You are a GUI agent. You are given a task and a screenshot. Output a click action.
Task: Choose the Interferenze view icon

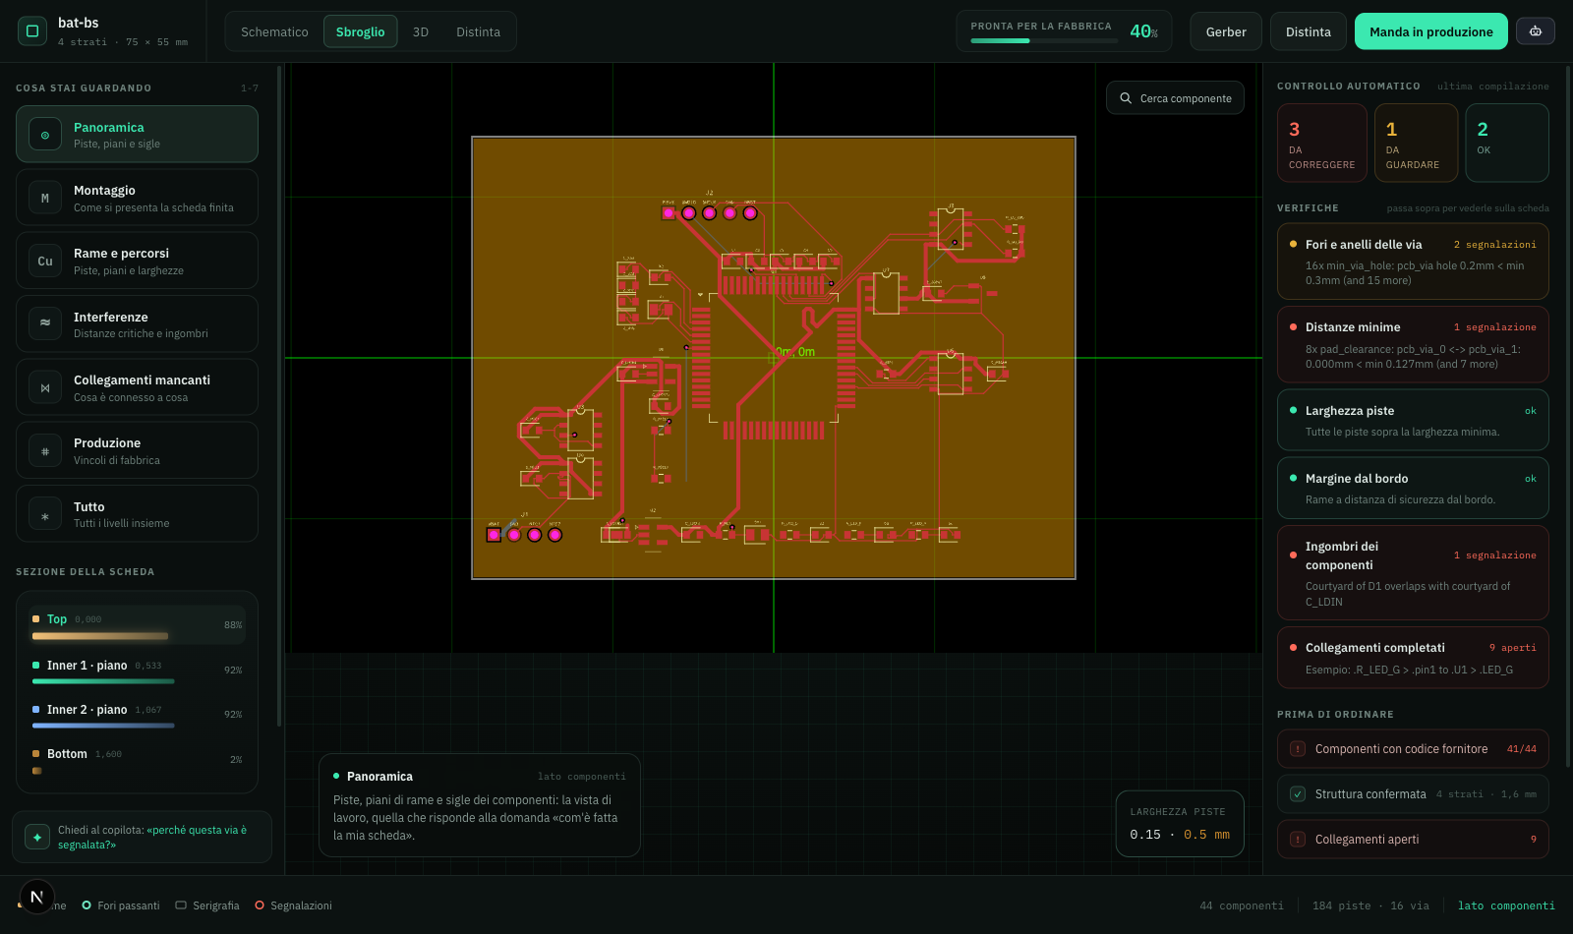(45, 323)
